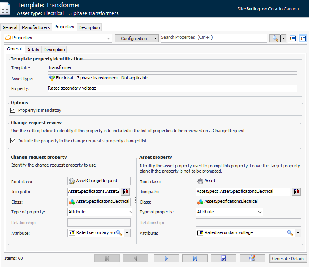Viewport: 309px width, 267px height.
Task: Open join path editor for change request
Action: 125,192
